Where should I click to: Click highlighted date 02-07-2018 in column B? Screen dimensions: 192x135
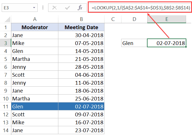click(x=89, y=107)
